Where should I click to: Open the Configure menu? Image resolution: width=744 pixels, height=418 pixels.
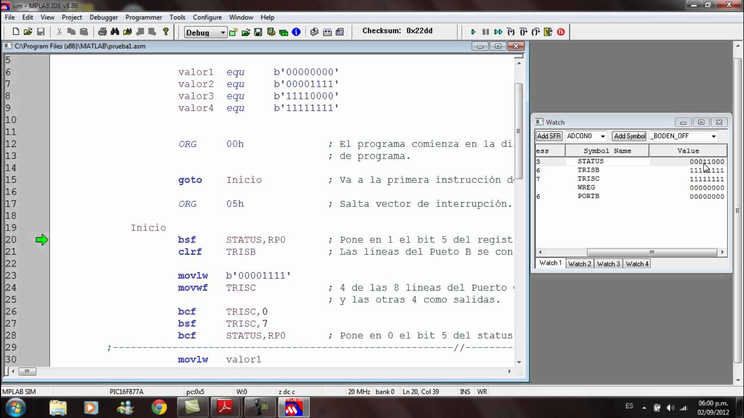click(x=207, y=17)
